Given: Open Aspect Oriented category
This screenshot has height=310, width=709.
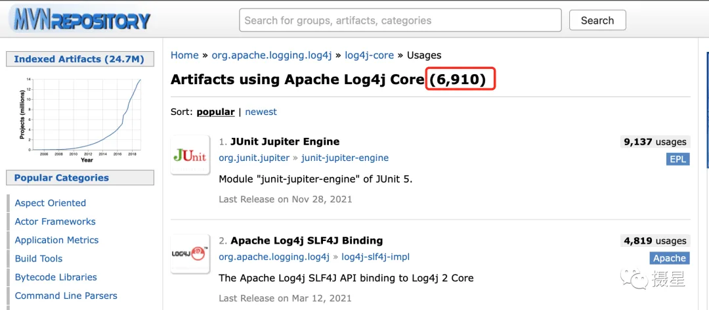Looking at the screenshot, I should coord(50,203).
